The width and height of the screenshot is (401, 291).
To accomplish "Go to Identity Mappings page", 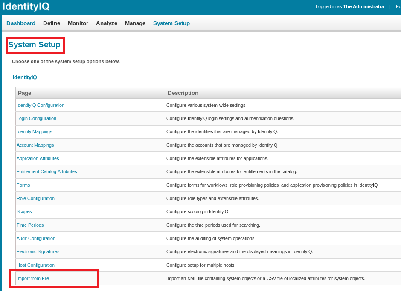I will coord(34,131).
